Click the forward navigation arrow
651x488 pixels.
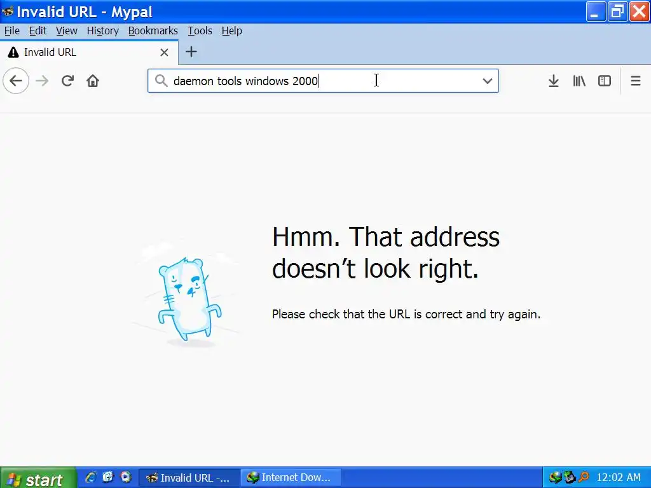click(x=42, y=81)
